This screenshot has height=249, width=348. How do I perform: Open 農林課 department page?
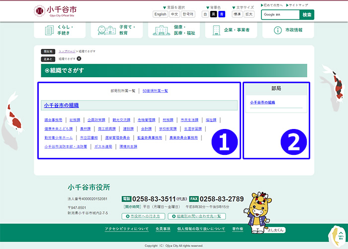(x=86, y=128)
